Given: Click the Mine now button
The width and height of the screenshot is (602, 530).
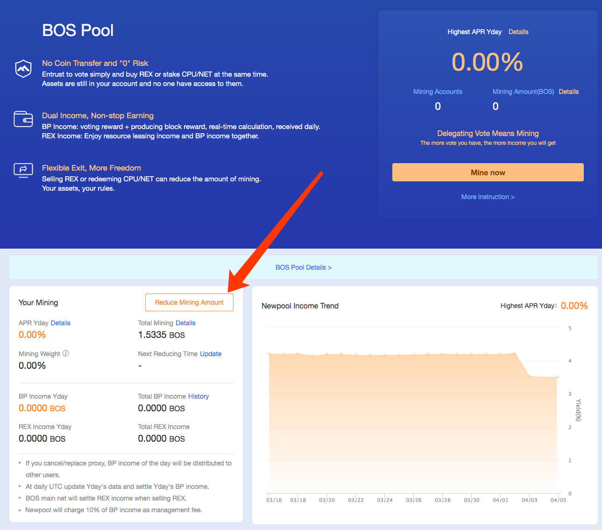Looking at the screenshot, I should tap(488, 172).
